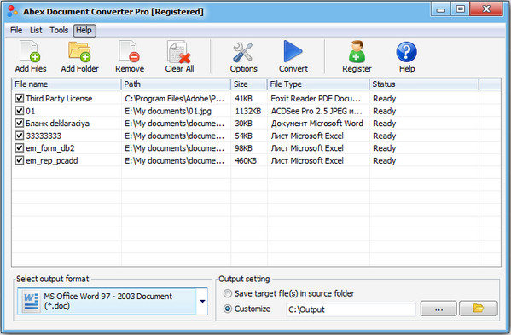Click the em_form_db2 file name
Image resolution: width=511 pixels, height=335 pixels.
point(50,148)
